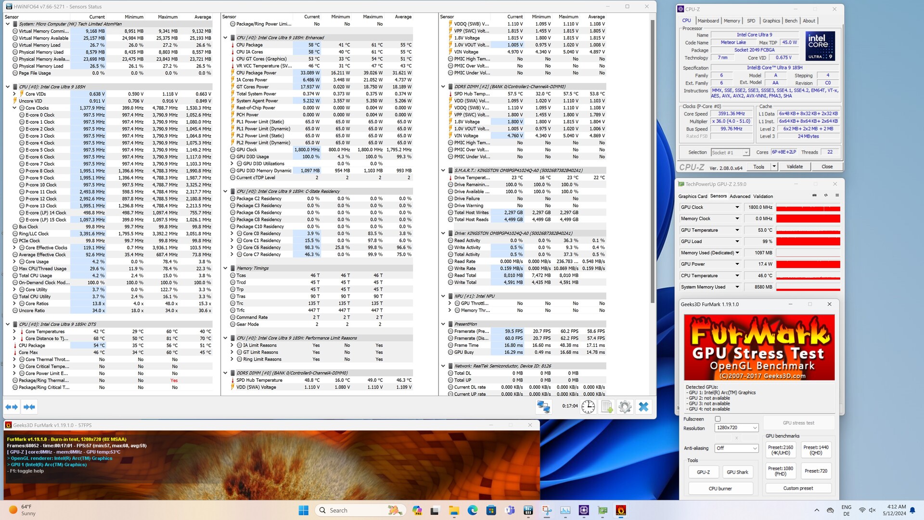The height and width of the screenshot is (520, 924).
Task: Click the collapse columns arrows icon in HWiNFO
Action: tap(29, 407)
